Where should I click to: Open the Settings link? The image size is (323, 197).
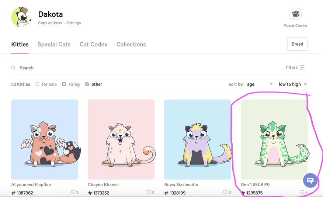click(x=73, y=23)
